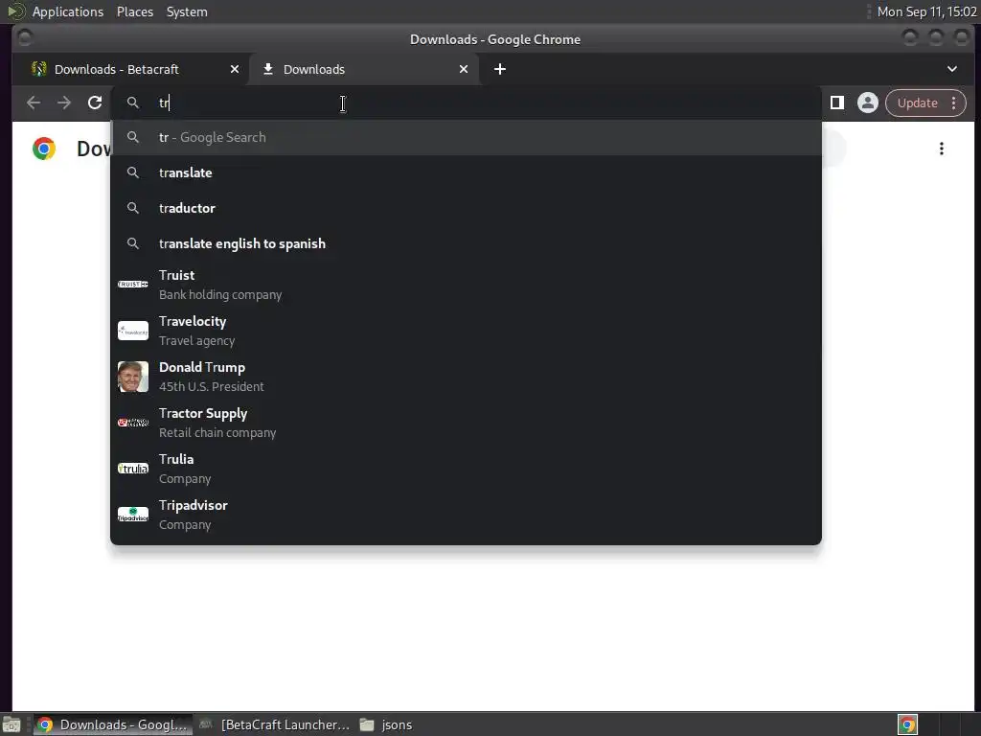Open the Chrome profile avatar

click(x=868, y=103)
